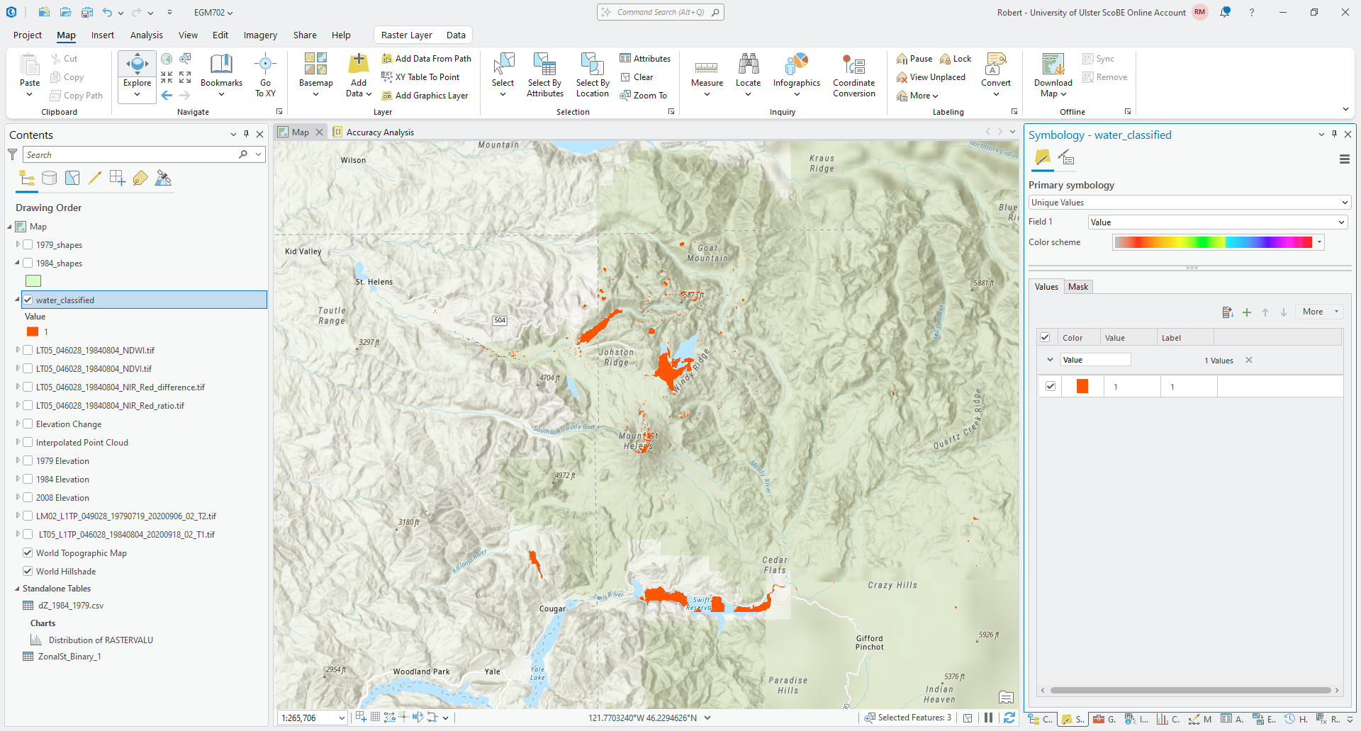Open the Basemap gallery

point(315,64)
